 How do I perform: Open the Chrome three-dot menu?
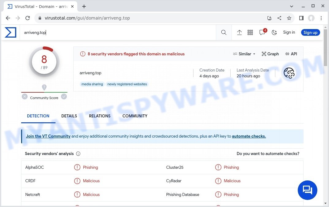tap(321, 18)
